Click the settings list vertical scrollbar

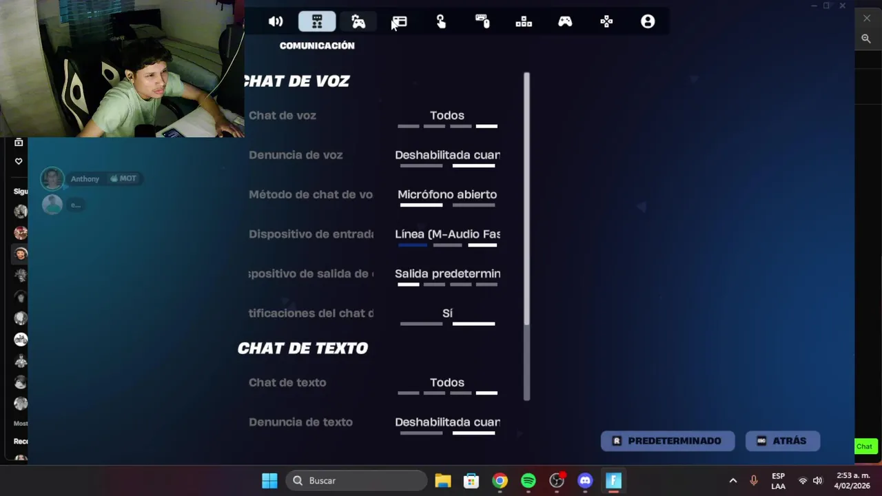[526, 236]
